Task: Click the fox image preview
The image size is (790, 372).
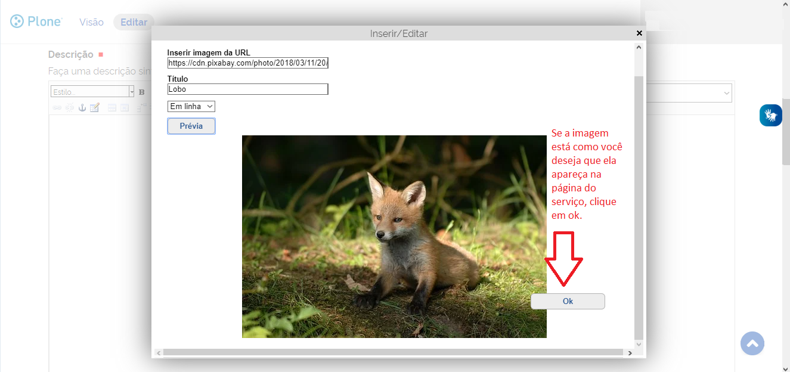Action: click(394, 236)
